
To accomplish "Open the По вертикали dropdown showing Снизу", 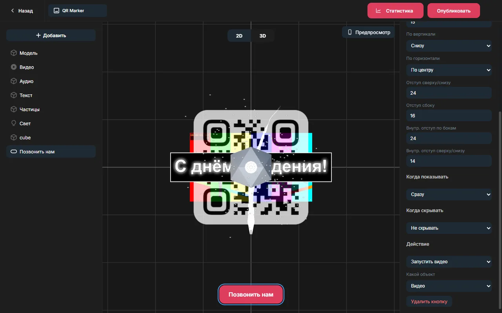I will [449, 46].
